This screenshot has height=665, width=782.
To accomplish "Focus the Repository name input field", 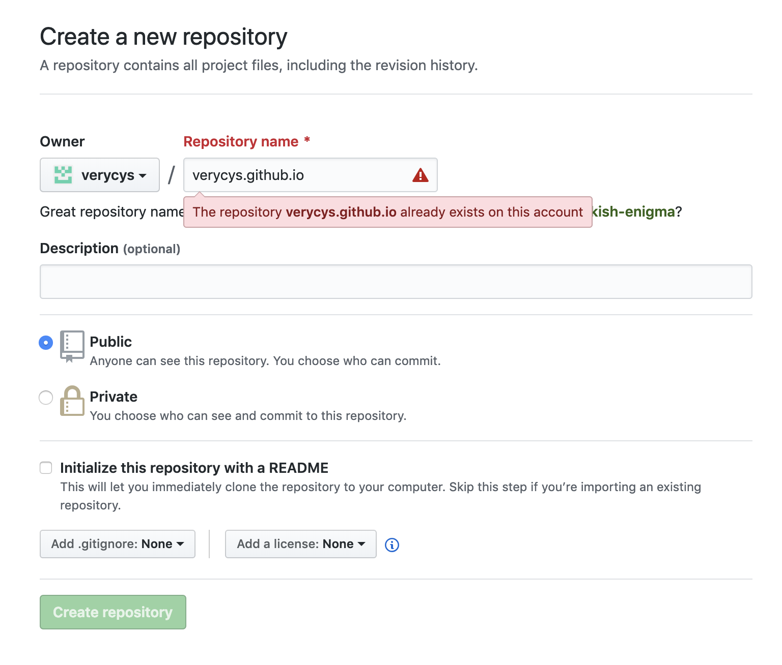I will point(310,175).
